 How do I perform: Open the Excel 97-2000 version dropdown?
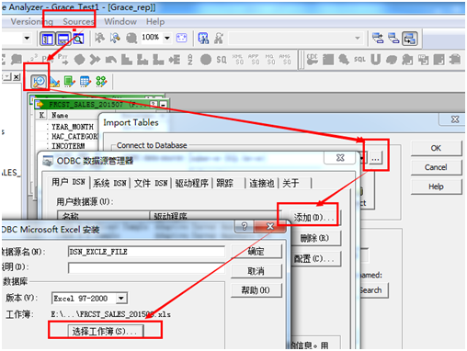click(x=121, y=298)
